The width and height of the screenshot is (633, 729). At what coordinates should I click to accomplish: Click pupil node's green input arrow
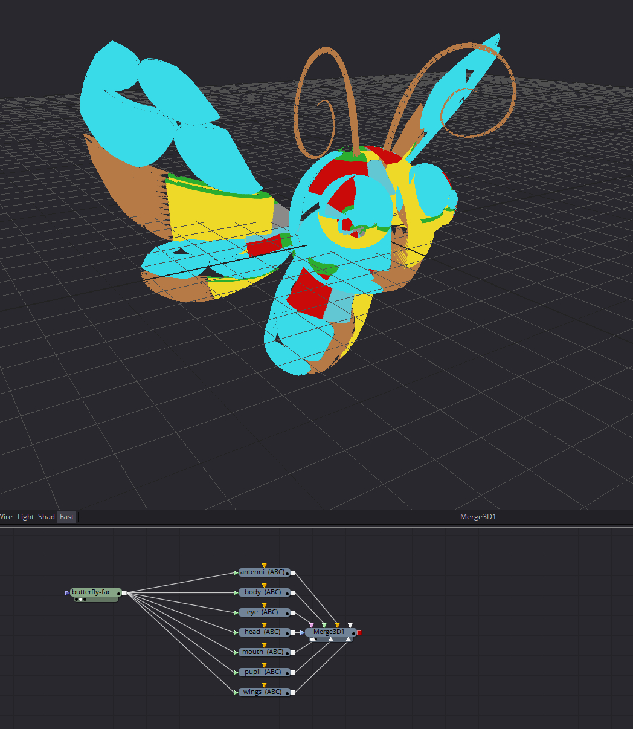[236, 672]
